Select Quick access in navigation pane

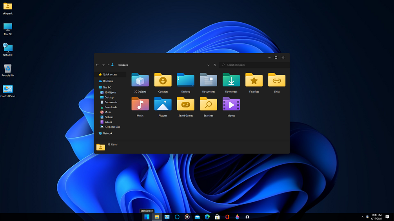point(109,74)
